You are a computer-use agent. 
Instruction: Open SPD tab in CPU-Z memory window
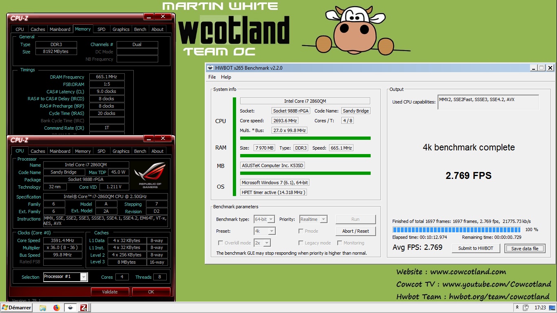(x=102, y=29)
